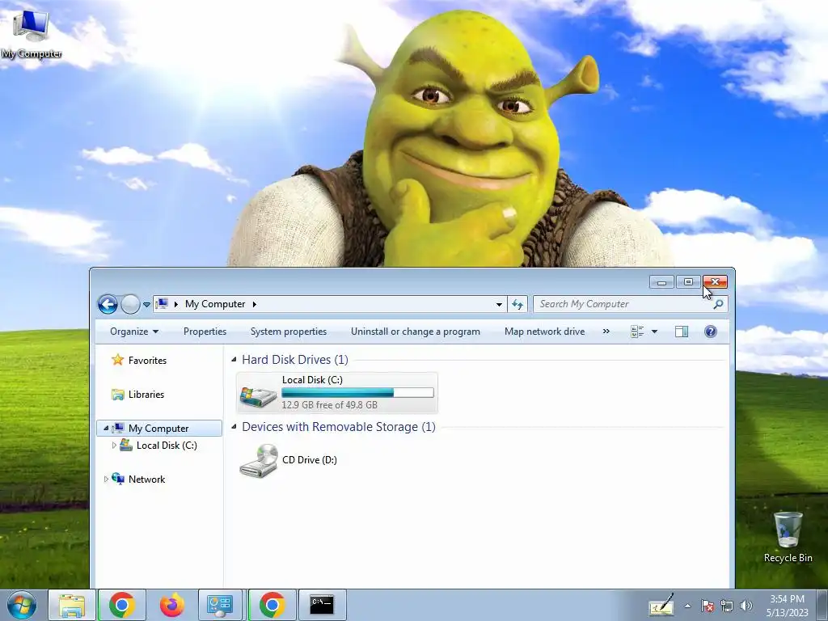Expand the Network tree node

(106, 479)
